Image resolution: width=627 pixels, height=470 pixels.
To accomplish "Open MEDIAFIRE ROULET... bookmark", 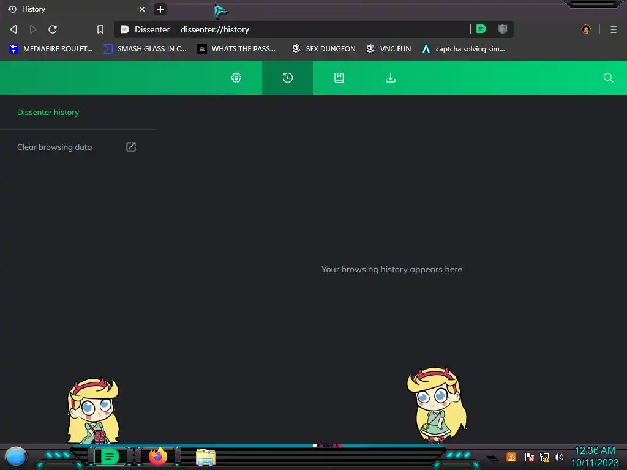I will pyautogui.click(x=50, y=49).
